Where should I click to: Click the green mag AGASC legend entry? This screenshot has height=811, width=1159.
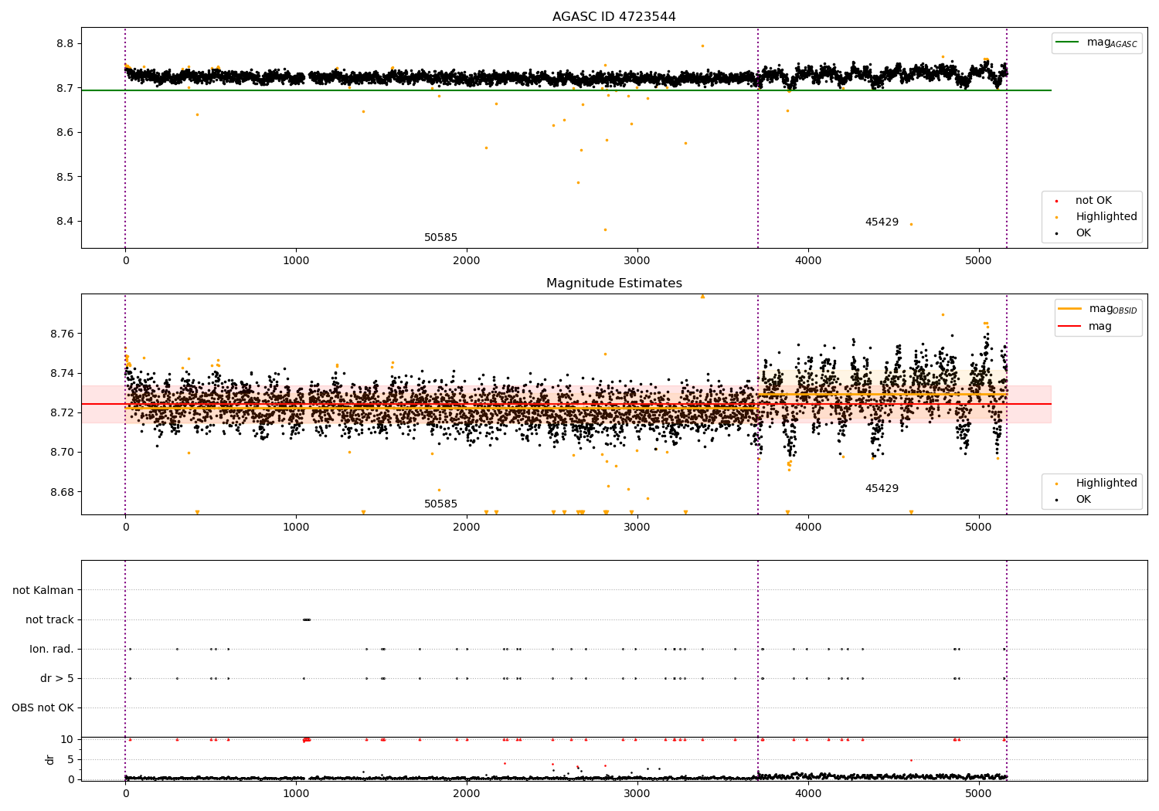1096,42
